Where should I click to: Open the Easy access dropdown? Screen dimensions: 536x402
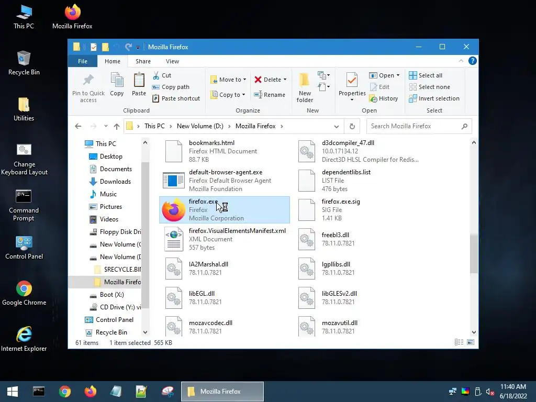(x=323, y=87)
